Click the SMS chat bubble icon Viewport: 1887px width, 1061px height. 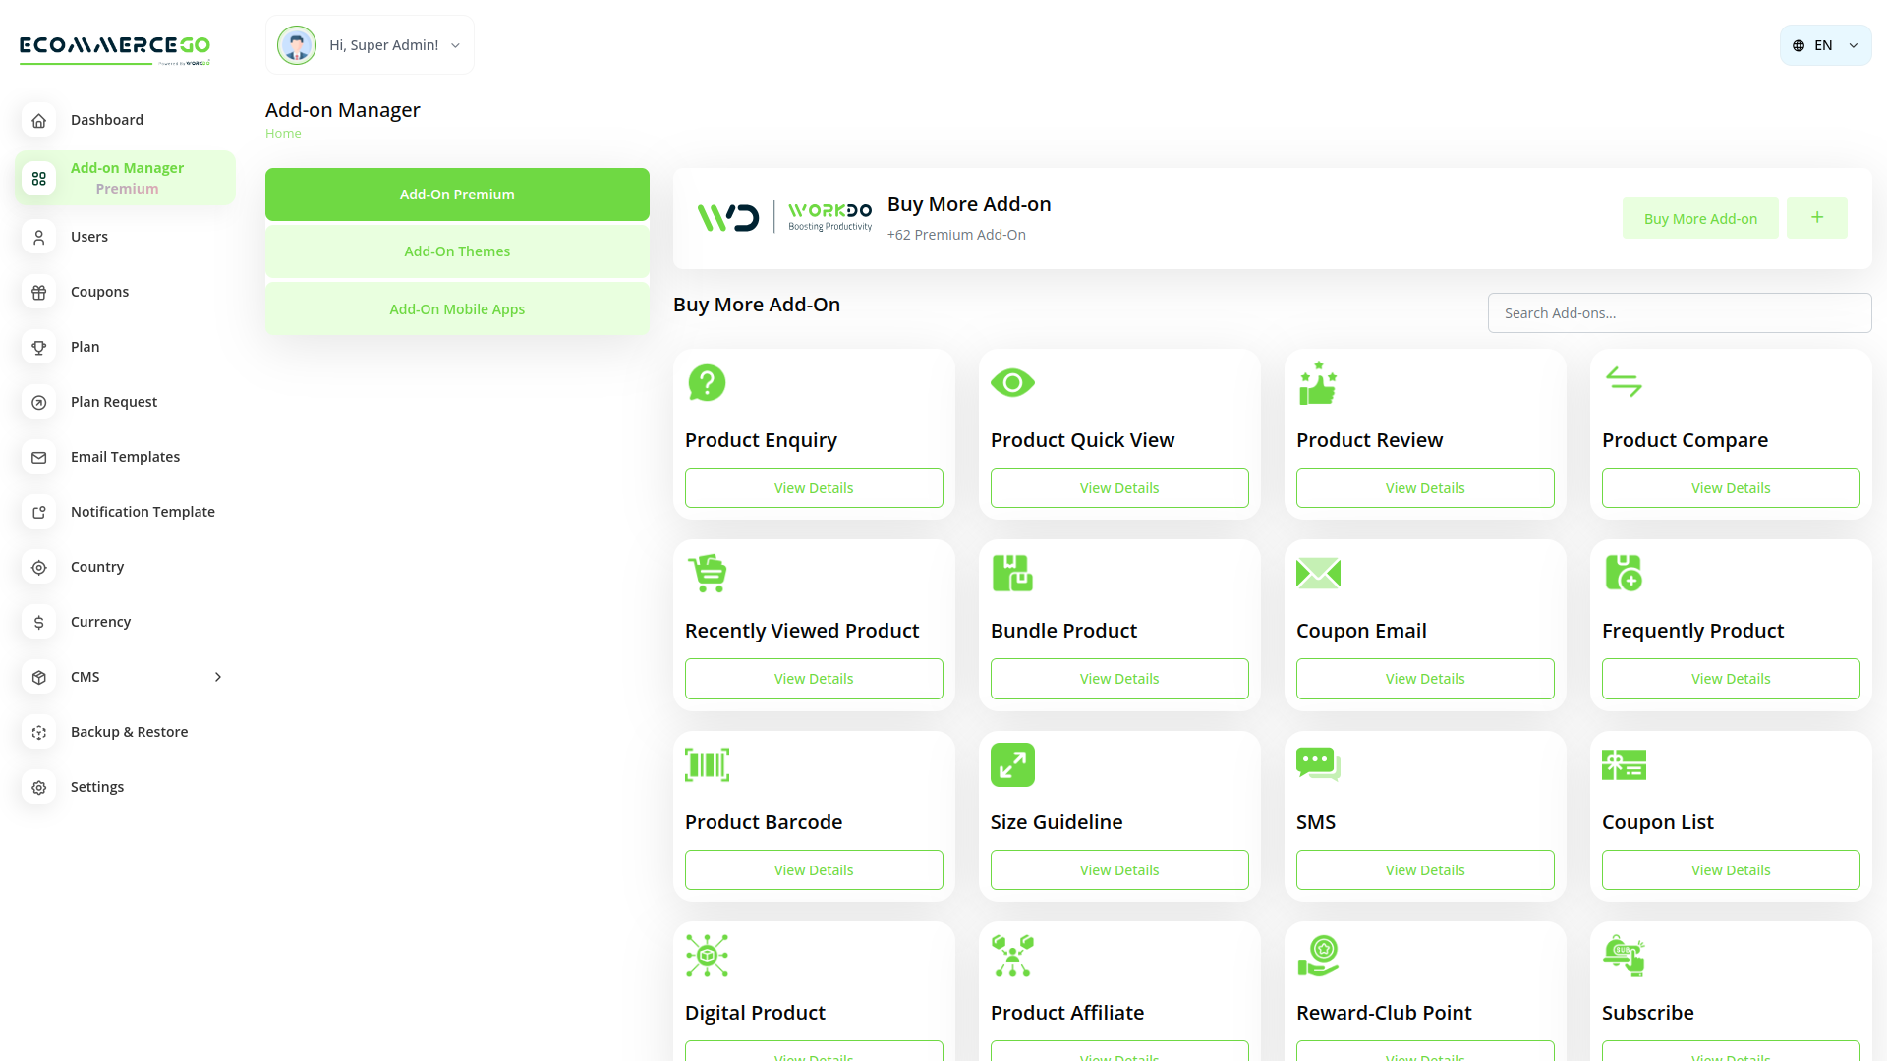point(1318,763)
